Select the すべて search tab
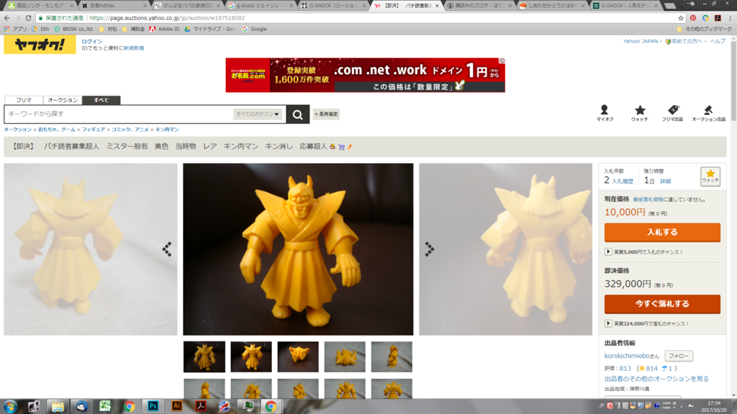Viewport: 737px width, 414px height. [x=101, y=100]
